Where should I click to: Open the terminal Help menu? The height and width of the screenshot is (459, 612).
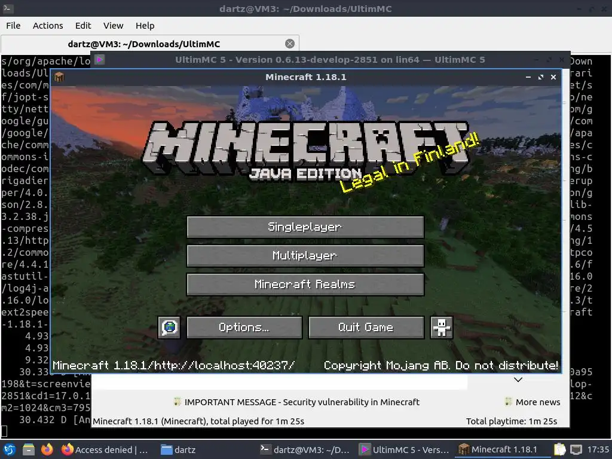coord(145,26)
